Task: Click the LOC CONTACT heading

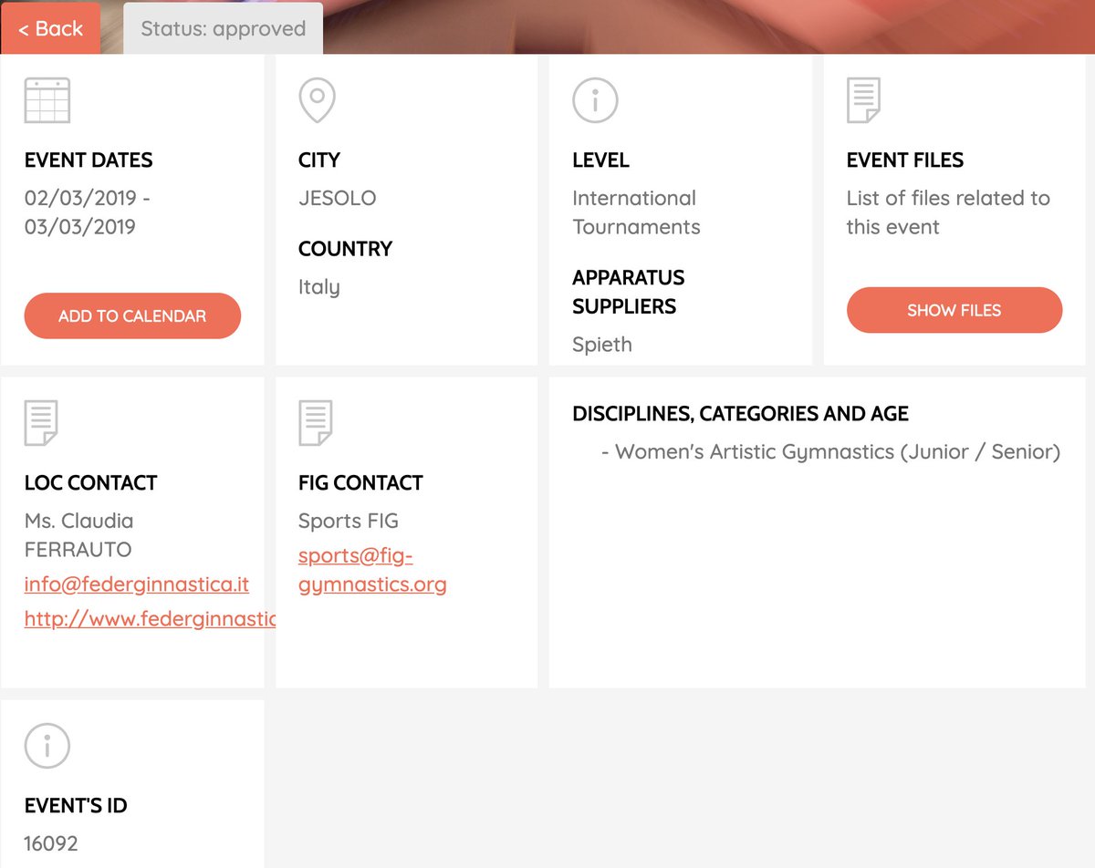Action: (90, 482)
